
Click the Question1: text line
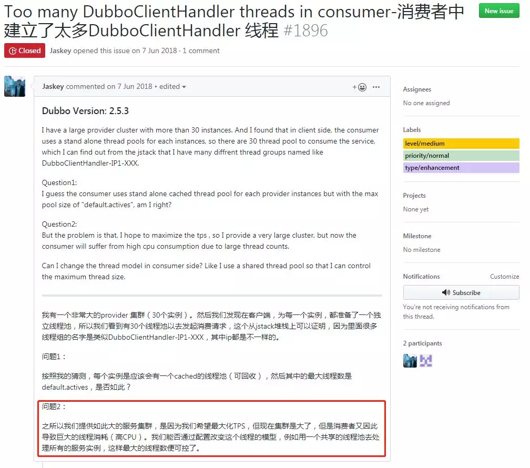tap(59, 182)
